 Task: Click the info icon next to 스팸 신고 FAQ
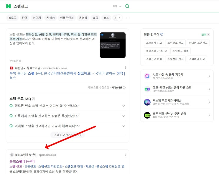coord(33,99)
